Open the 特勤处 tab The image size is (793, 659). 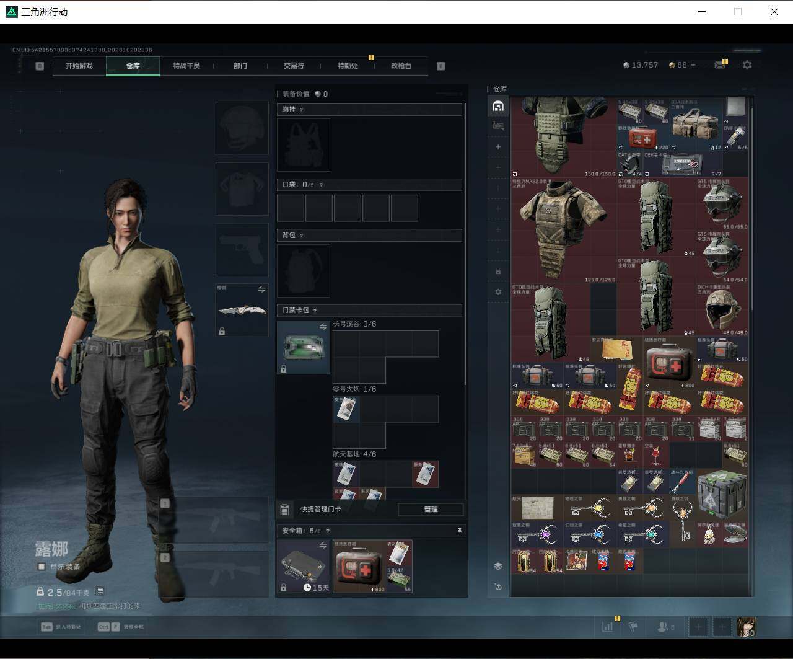pos(348,66)
